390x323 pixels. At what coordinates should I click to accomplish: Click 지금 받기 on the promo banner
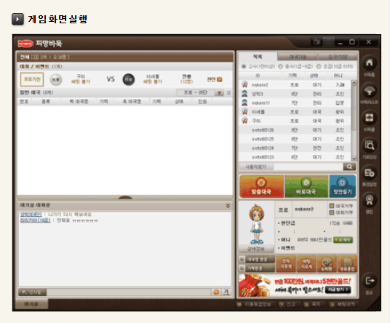(x=338, y=290)
